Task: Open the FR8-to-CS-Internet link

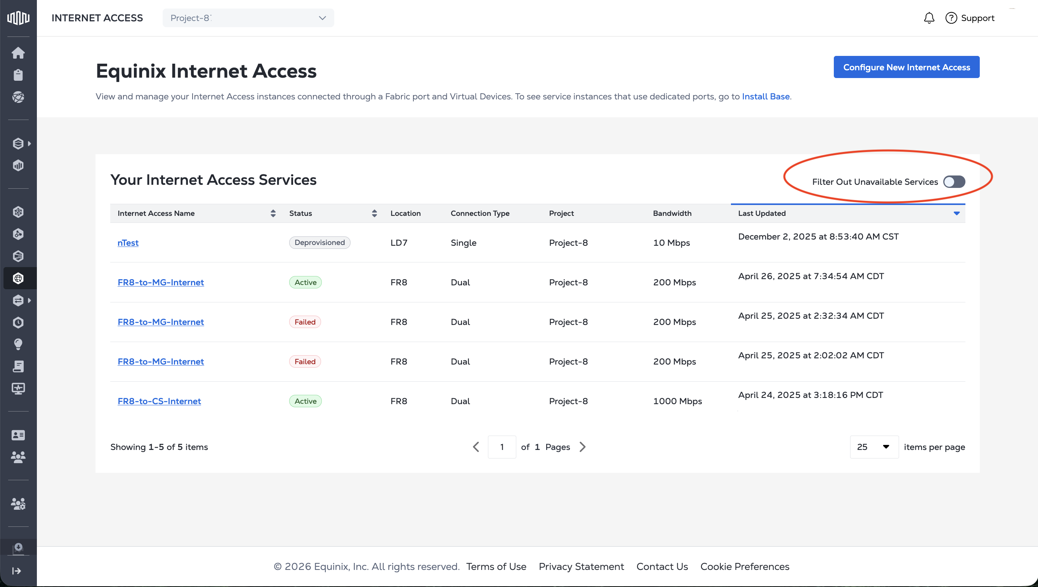Action: coord(159,401)
